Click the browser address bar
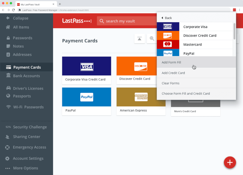Image resolution: width=243 pixels, height=175 pixels. [x=124, y=10]
